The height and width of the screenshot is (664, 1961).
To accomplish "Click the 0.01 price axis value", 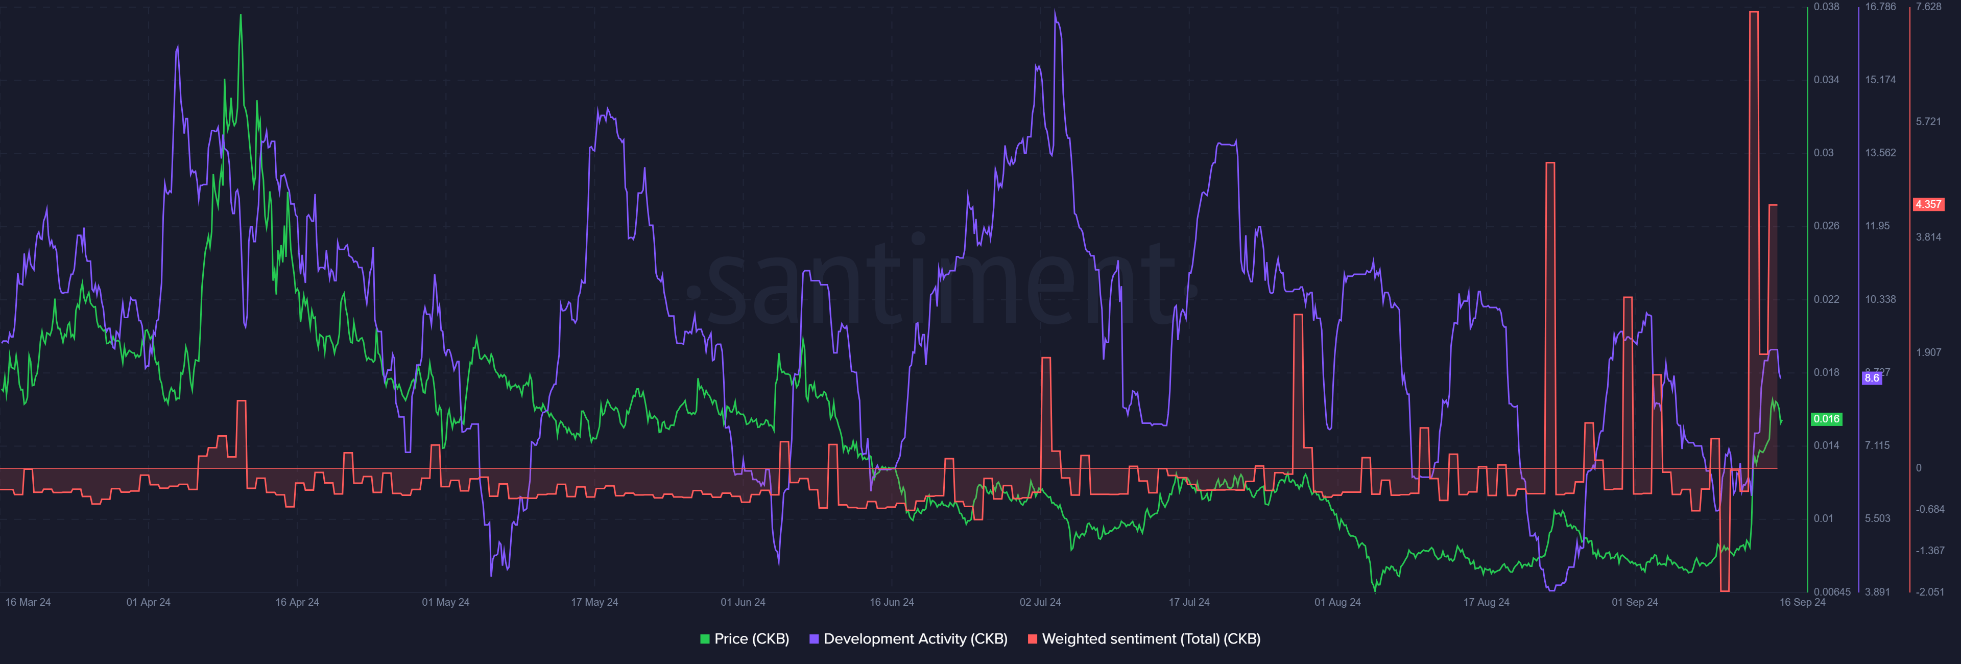I will [1823, 518].
